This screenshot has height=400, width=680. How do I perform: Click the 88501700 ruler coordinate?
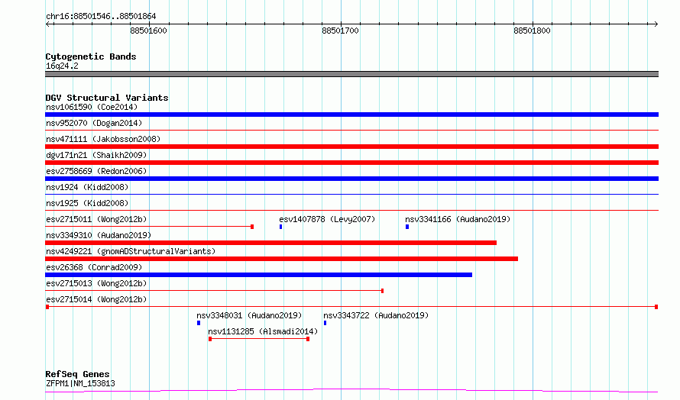341,31
